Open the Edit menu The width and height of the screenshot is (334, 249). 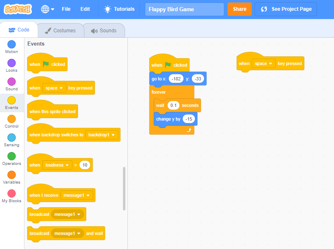tap(85, 8)
